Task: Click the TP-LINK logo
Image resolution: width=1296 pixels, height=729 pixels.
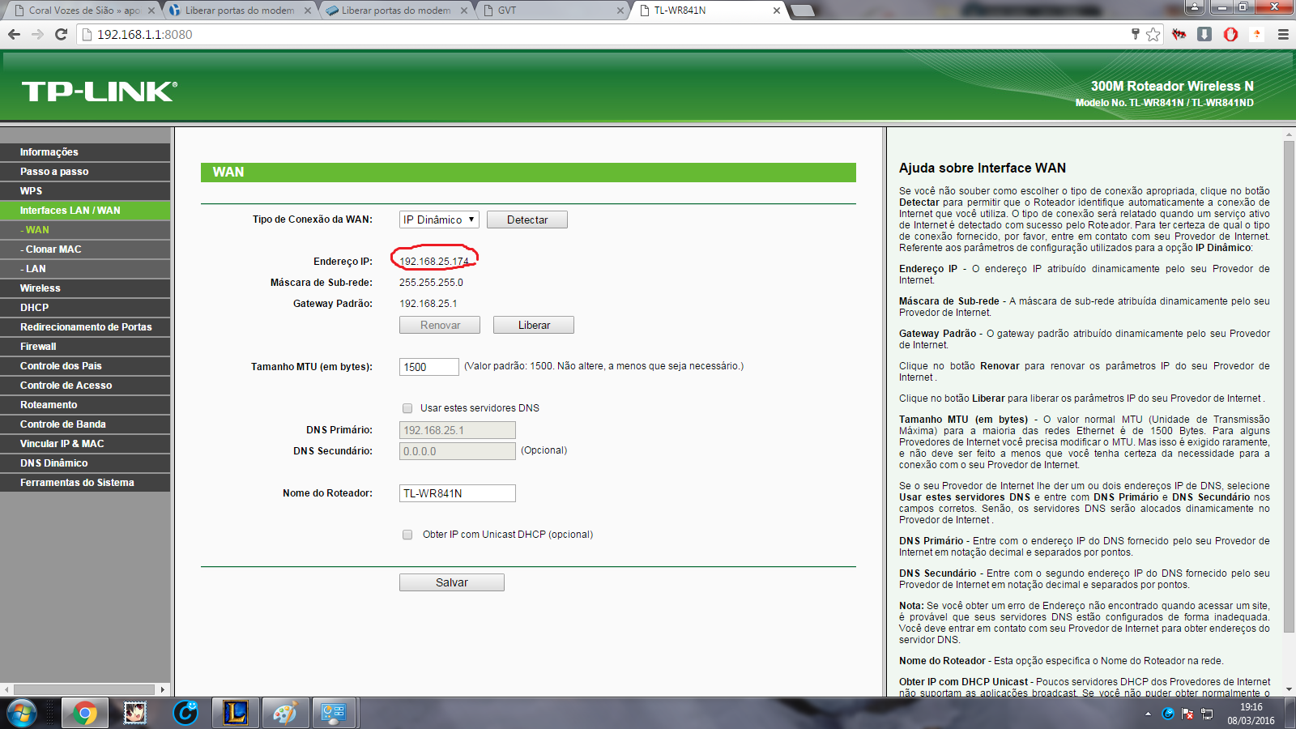Action: click(x=99, y=91)
